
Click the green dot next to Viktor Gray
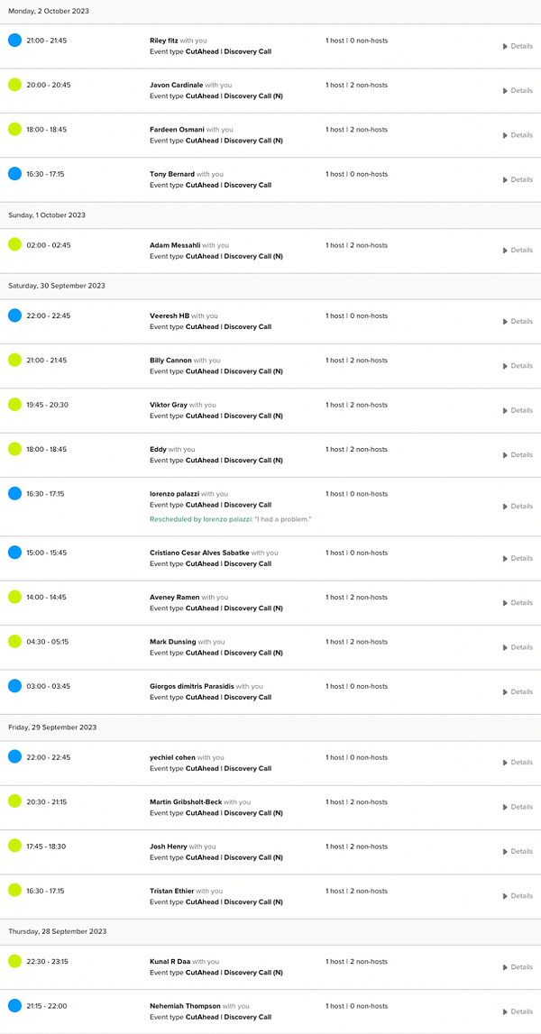(x=13, y=404)
